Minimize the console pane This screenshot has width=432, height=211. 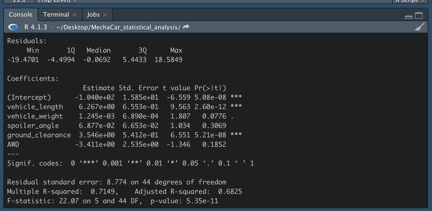408,17
